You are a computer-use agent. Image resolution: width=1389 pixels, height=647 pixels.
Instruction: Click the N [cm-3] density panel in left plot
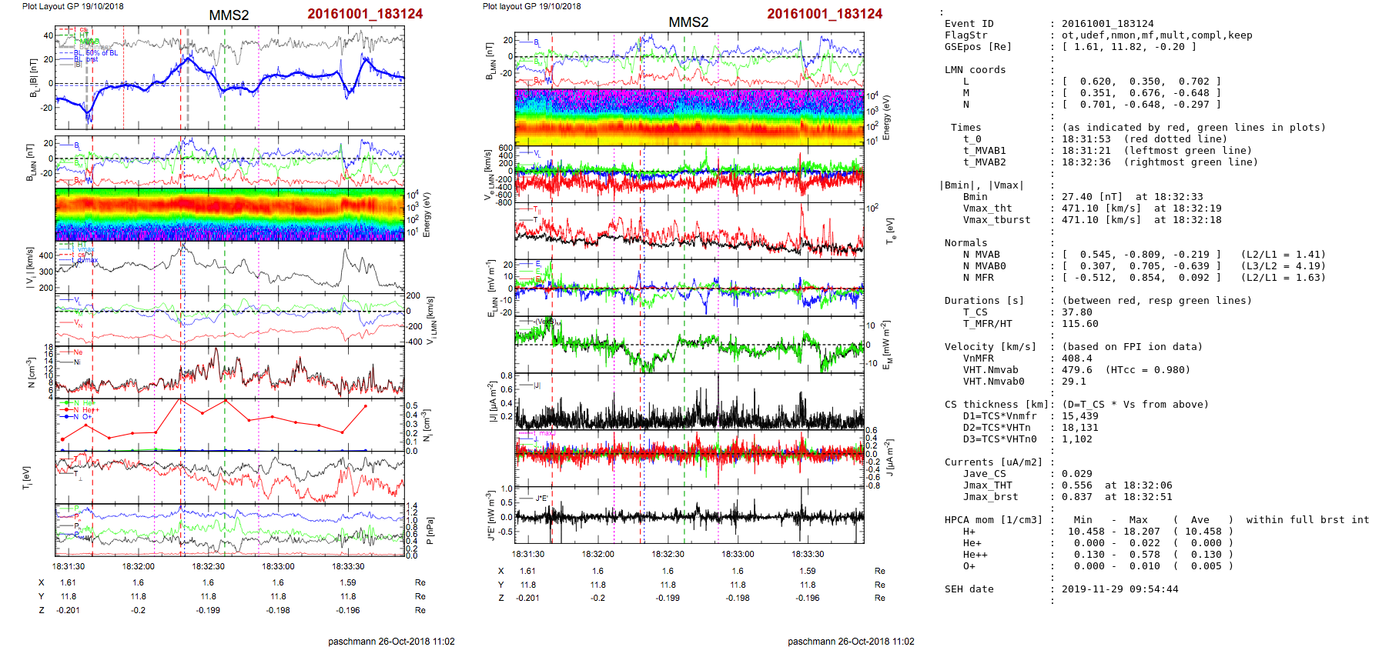[x=229, y=372]
